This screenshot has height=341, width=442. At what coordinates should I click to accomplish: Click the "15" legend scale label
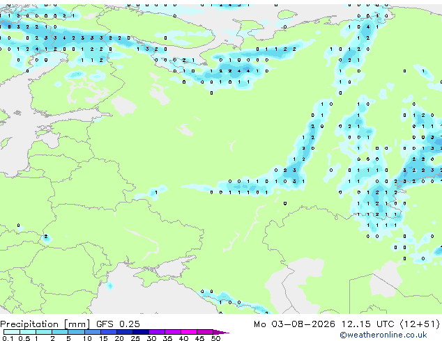[103, 338]
